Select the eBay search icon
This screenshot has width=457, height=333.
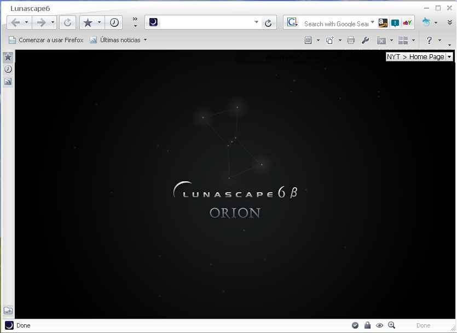tap(406, 22)
